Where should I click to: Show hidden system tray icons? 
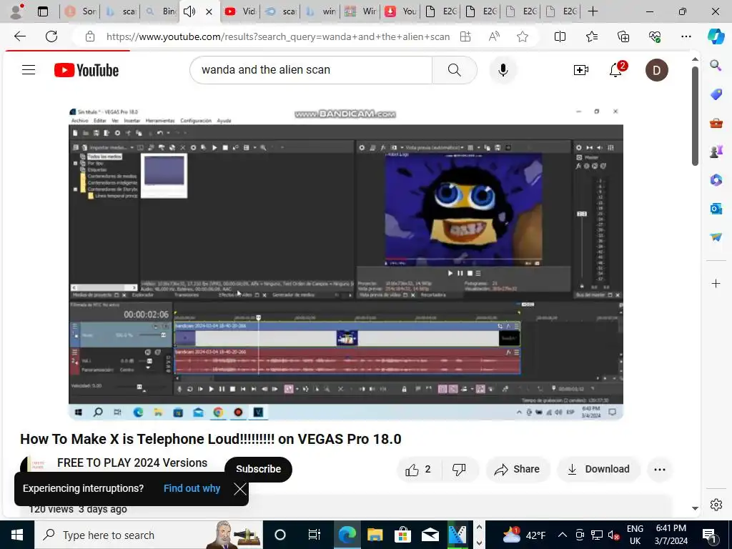pyautogui.click(x=563, y=535)
